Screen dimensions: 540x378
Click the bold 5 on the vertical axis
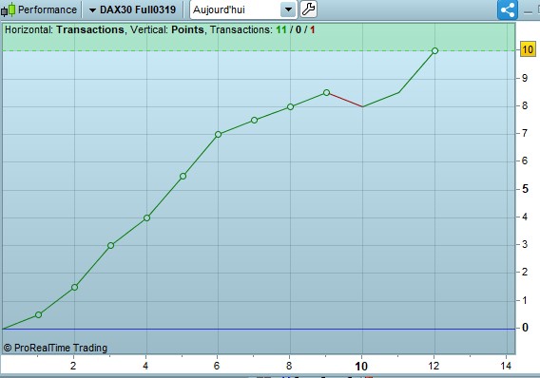(x=525, y=189)
